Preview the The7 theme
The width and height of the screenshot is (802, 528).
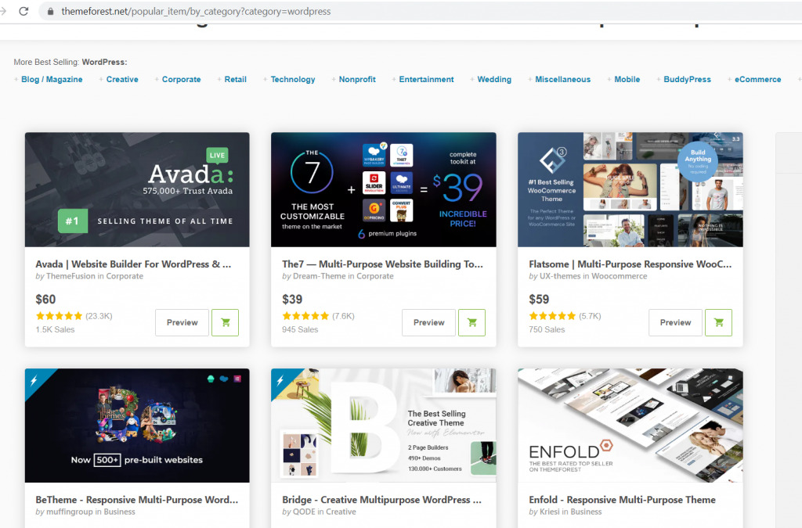point(428,323)
